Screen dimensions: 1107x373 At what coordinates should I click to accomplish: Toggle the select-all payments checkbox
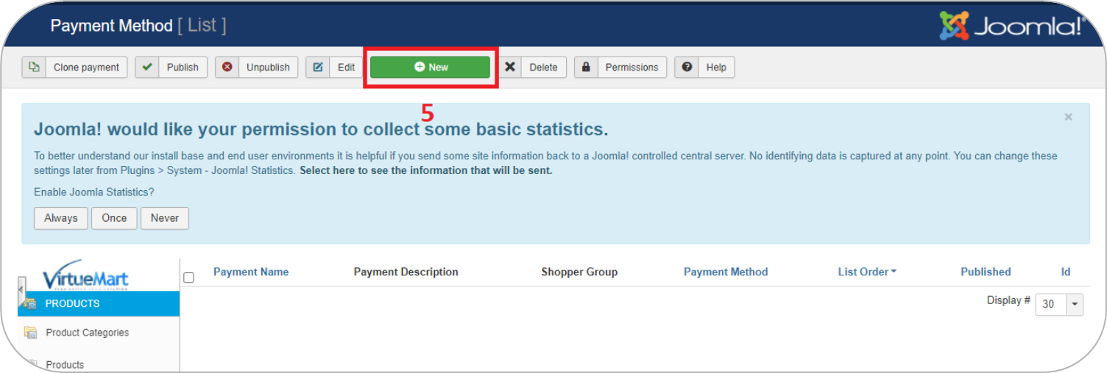(x=189, y=278)
